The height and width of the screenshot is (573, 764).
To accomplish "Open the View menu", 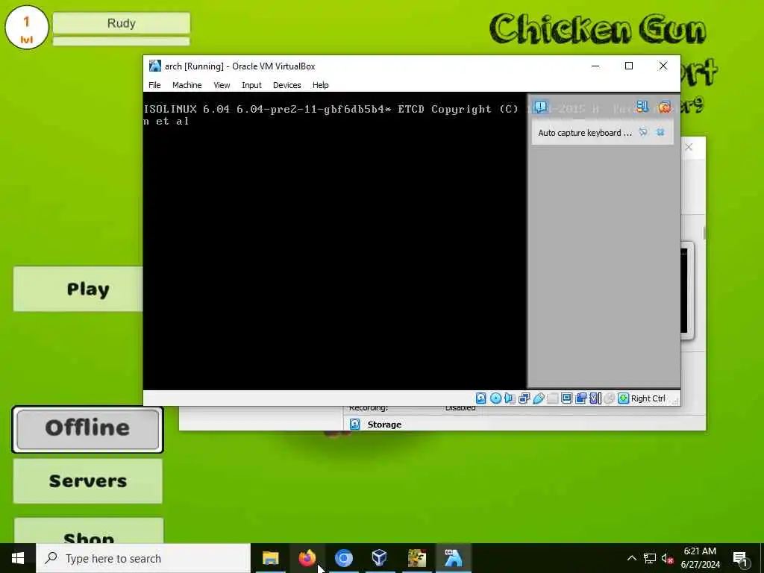I will click(222, 85).
